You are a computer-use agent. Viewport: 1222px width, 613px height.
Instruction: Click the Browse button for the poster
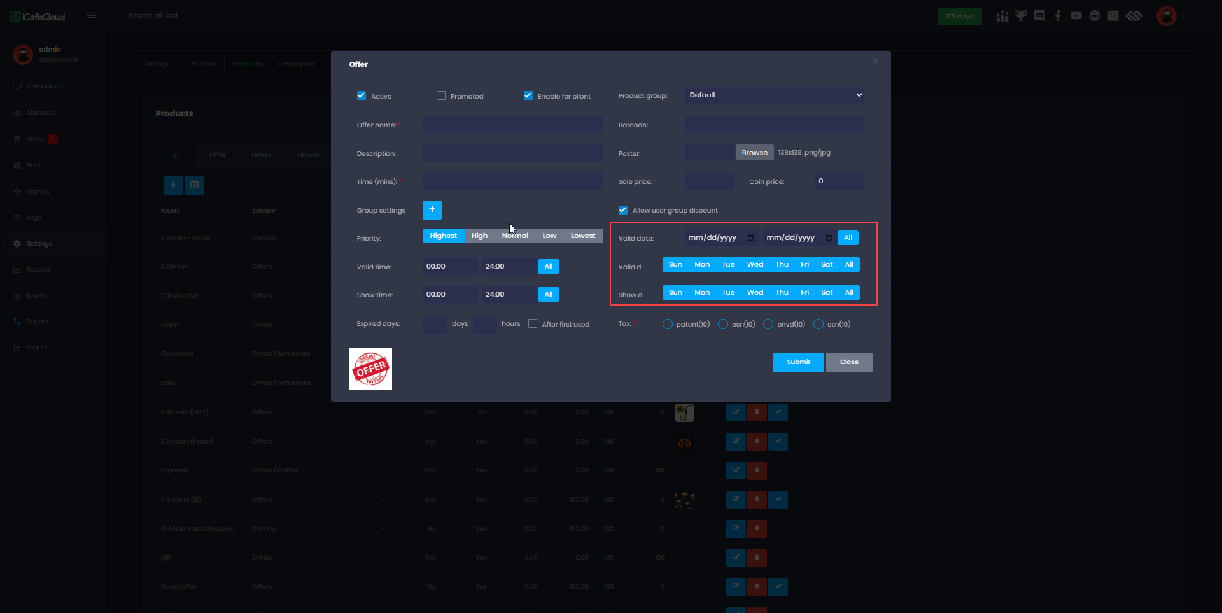click(x=755, y=153)
